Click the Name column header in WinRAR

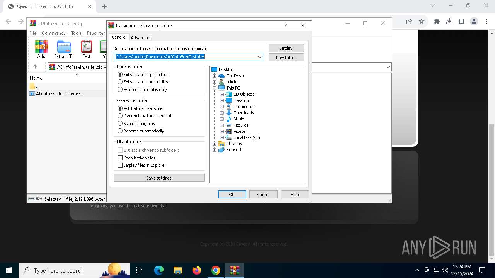pyautogui.click(x=36, y=78)
